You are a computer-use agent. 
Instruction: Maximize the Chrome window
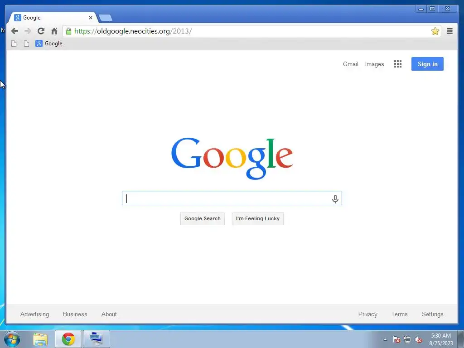pyautogui.click(x=432, y=9)
